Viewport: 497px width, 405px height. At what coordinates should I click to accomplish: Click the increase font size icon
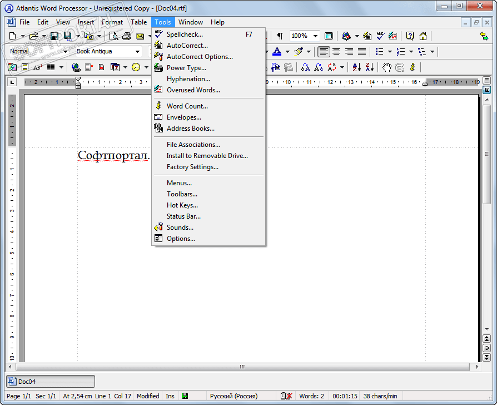tap(306, 67)
